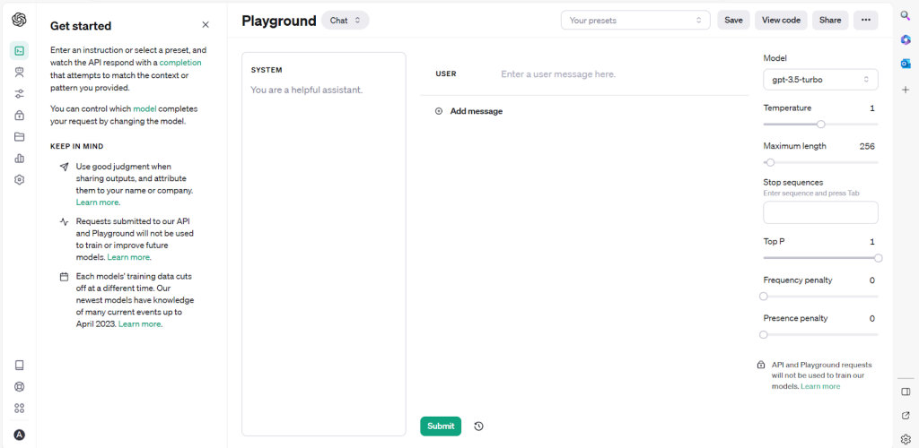
Task: Open the Chat mode dropdown
Action: (346, 20)
